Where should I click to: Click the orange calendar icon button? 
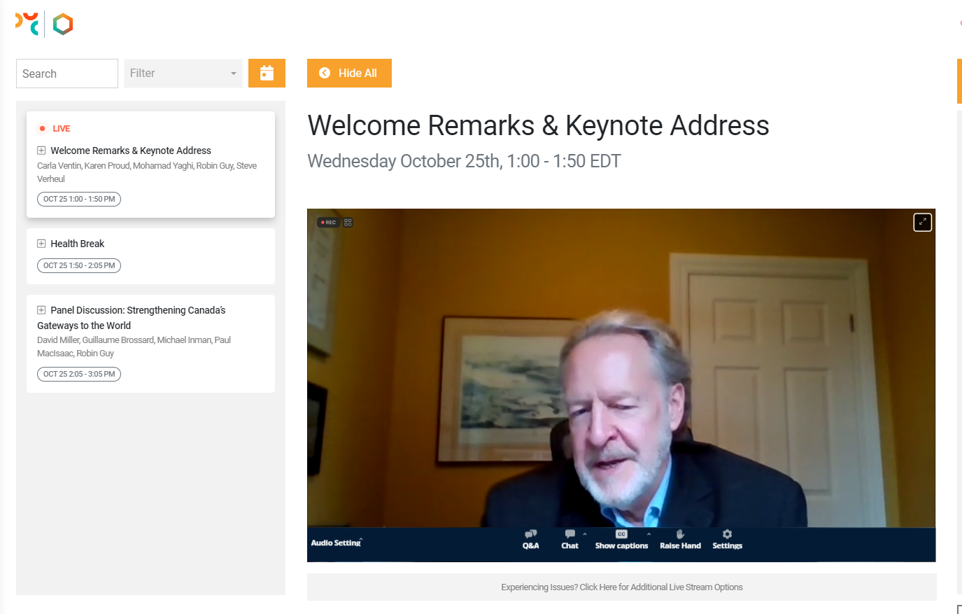pos(267,73)
